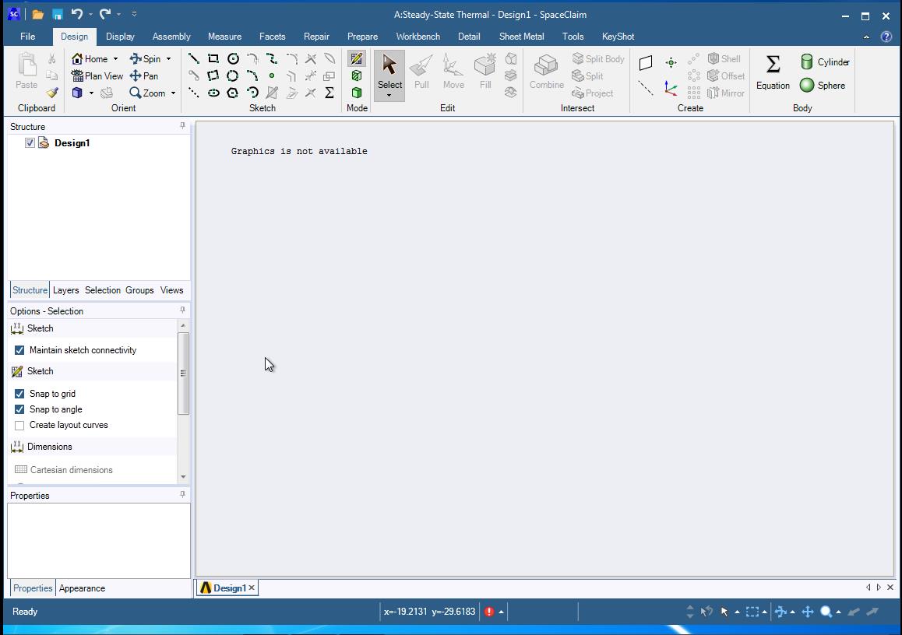Select the Three-Point Circle tool
This screenshot has height=635, width=902.
tap(233, 75)
